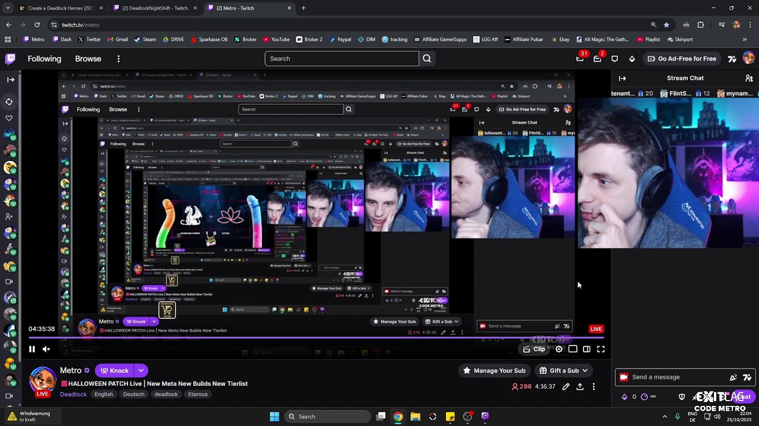Viewport: 759px width, 426px height.
Task: Select the English tag
Action: coord(104,394)
